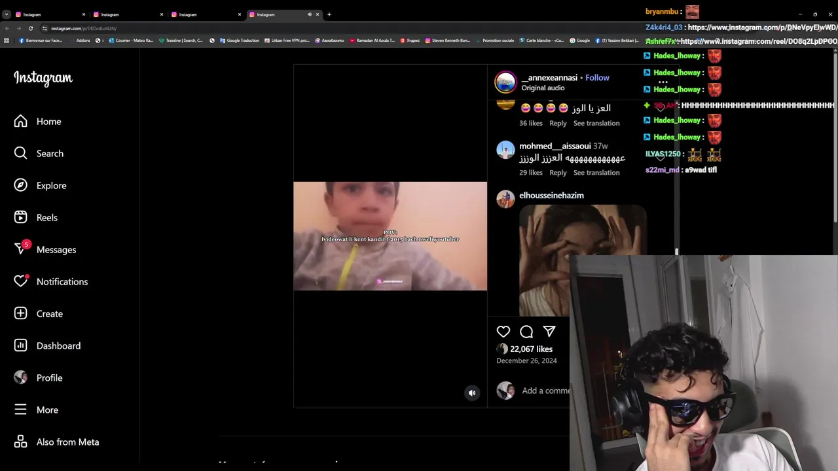Expand the More menu in the sidebar

point(35,410)
